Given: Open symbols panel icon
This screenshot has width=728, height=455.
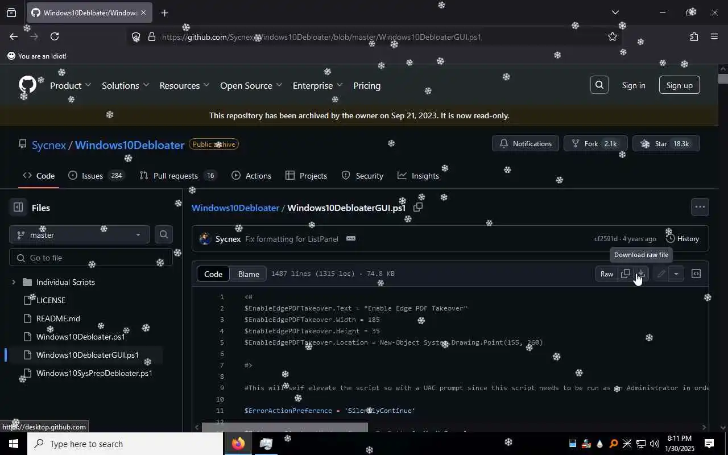Looking at the screenshot, I should tap(696, 274).
